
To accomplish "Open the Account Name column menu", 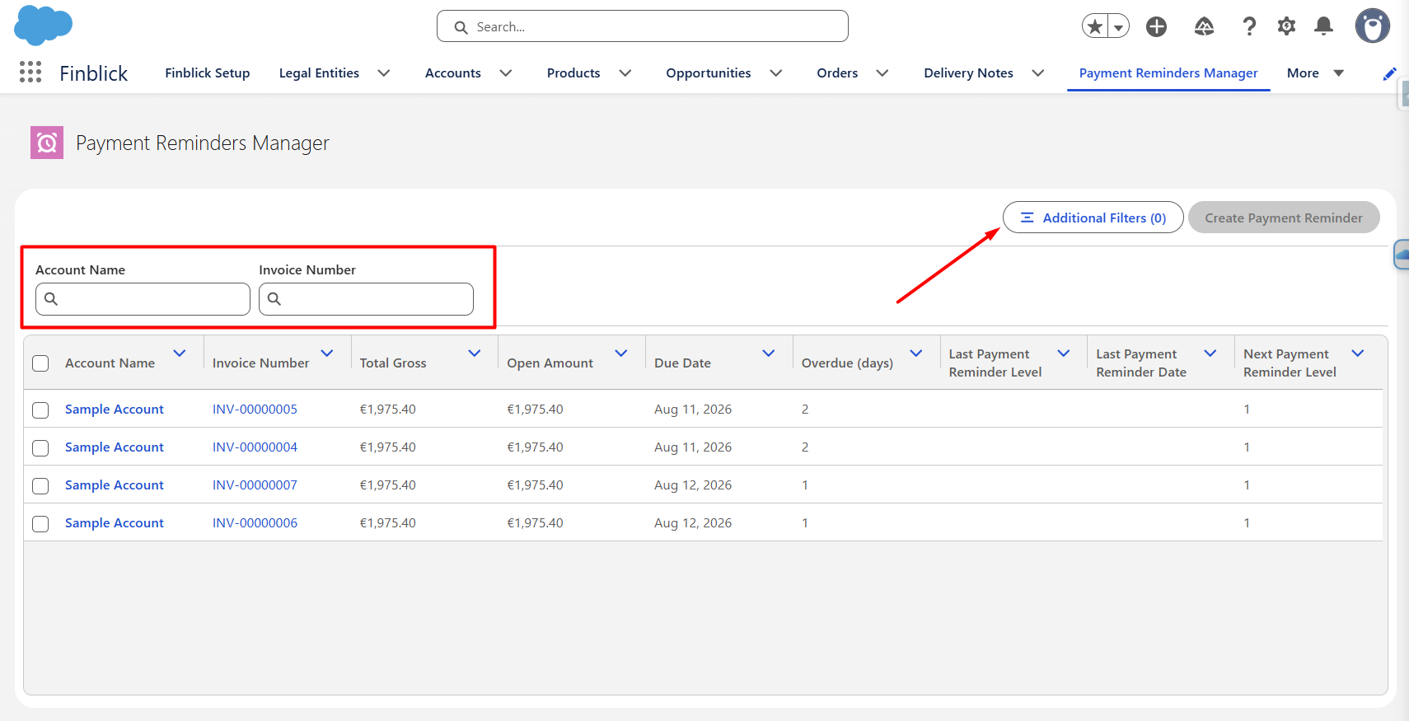I will pos(180,353).
